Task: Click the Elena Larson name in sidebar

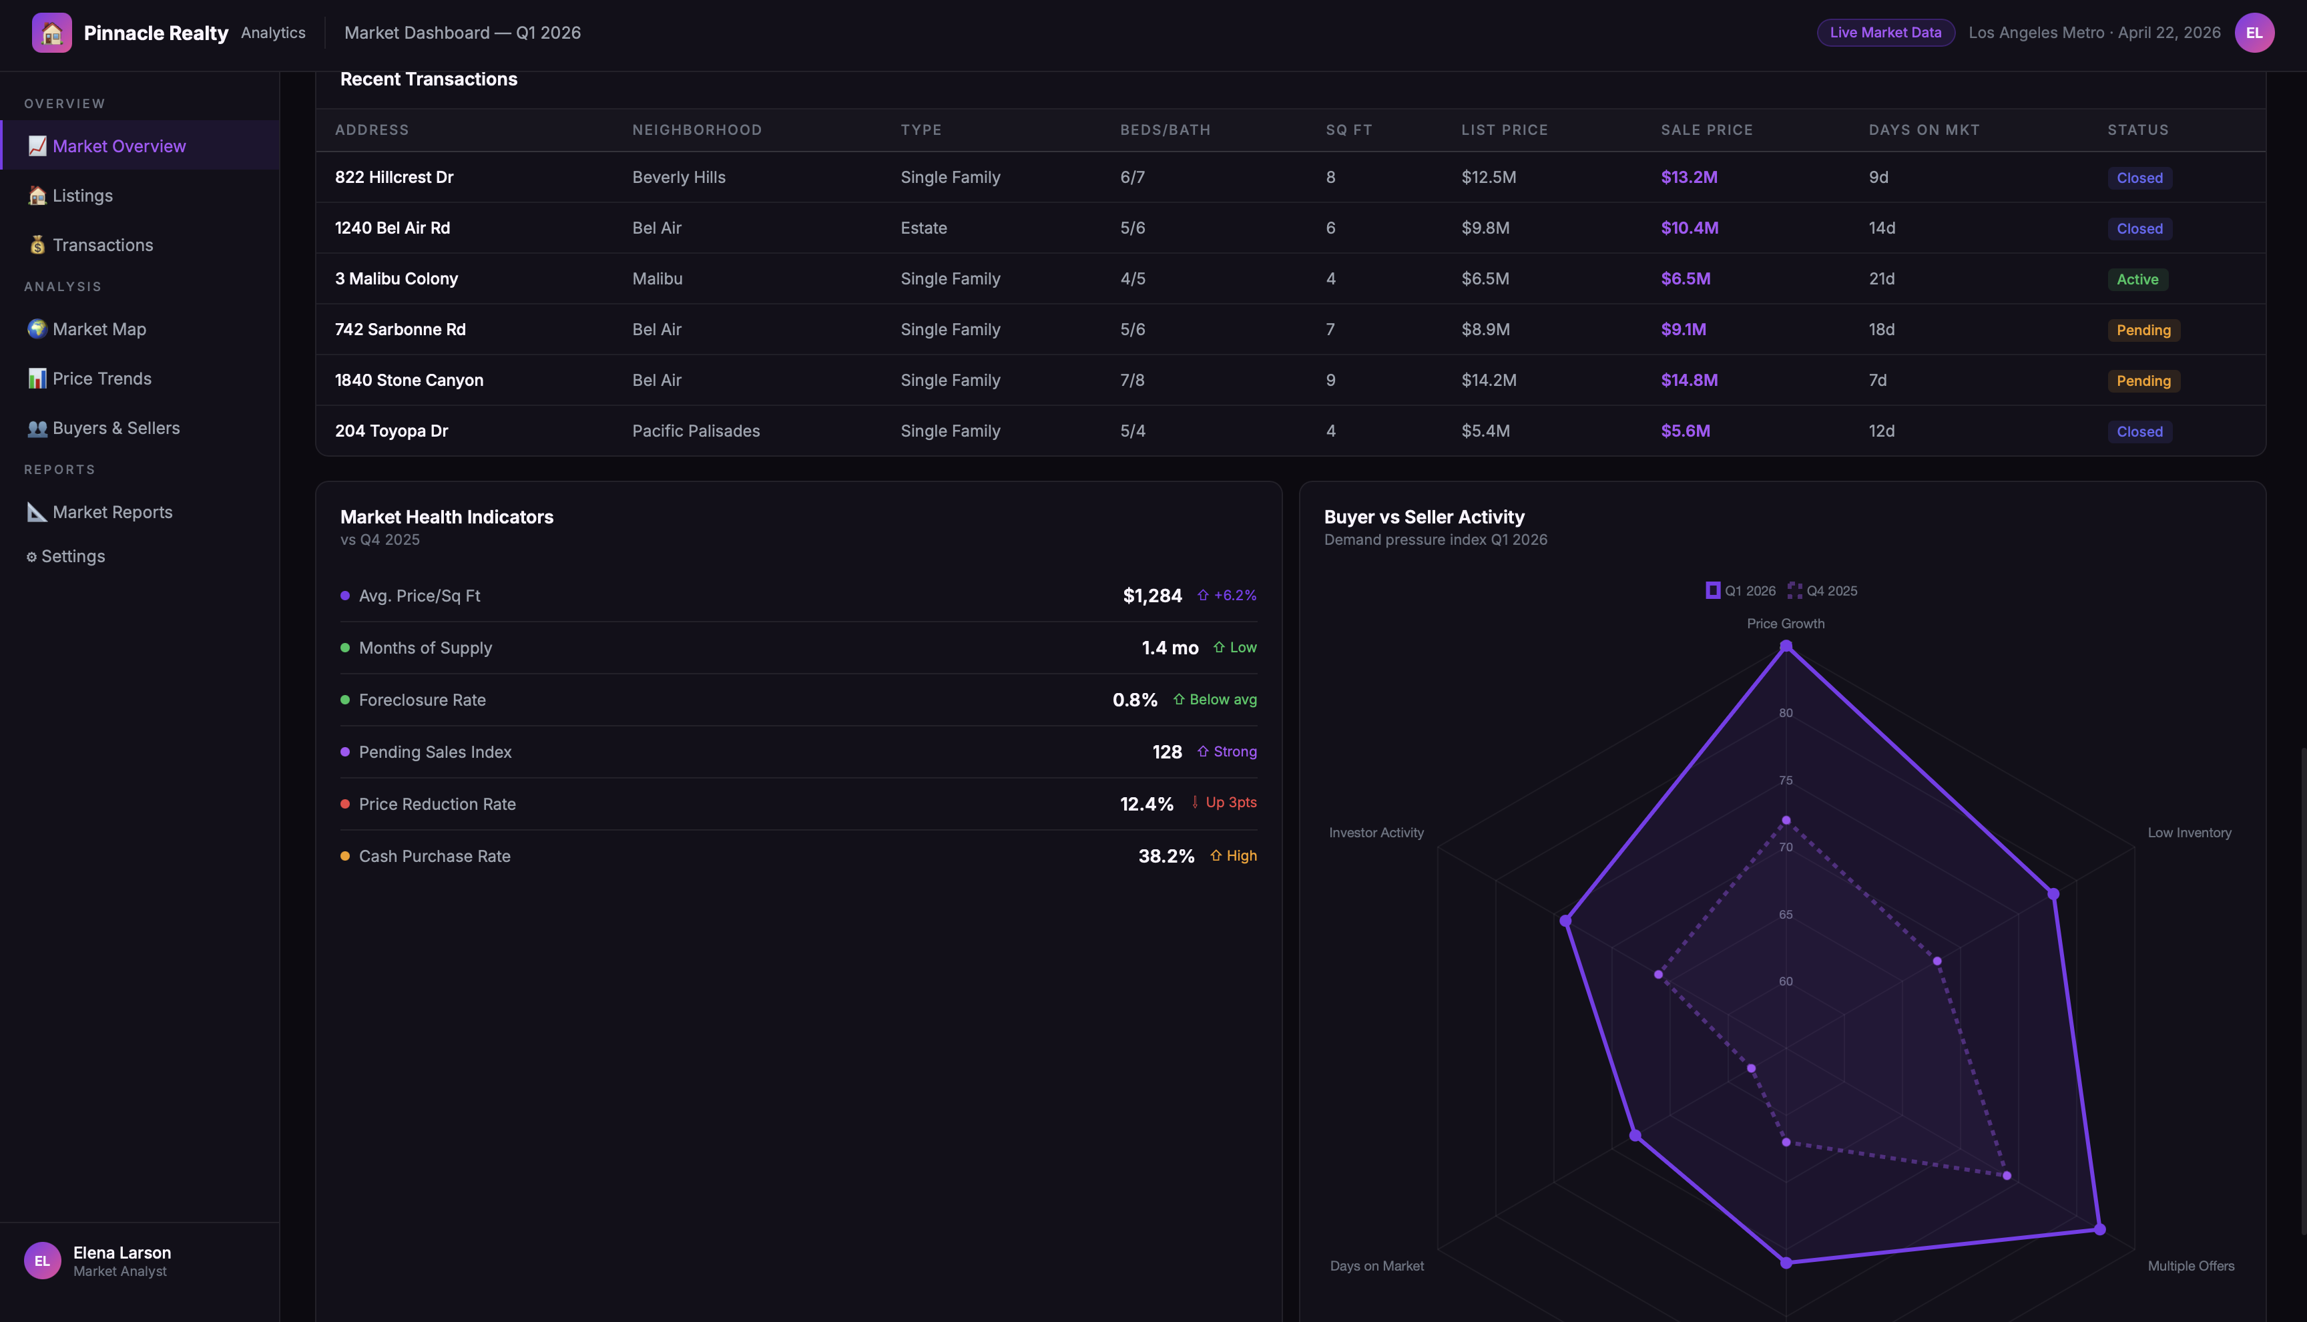Action: (121, 1253)
